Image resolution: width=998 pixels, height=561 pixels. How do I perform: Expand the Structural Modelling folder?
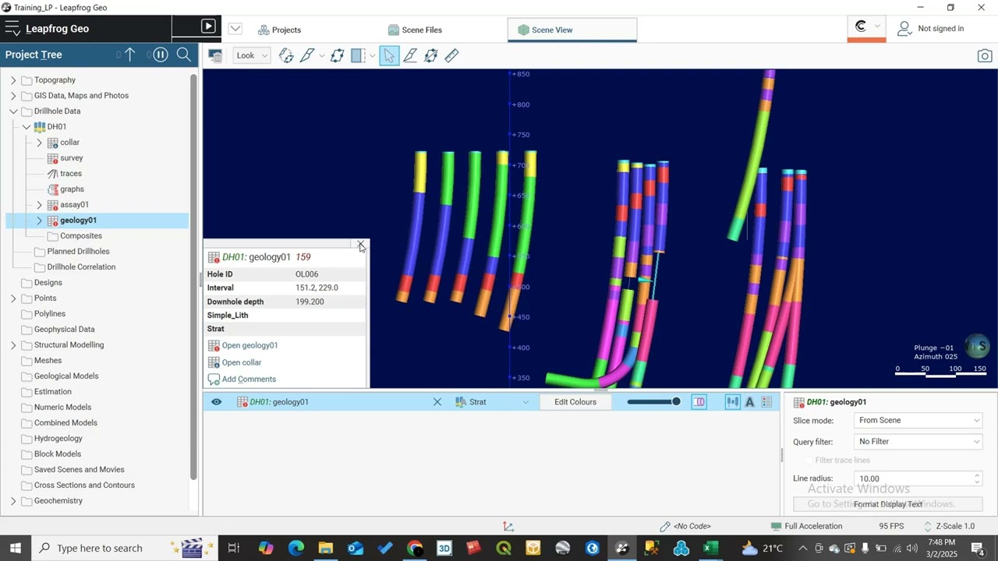(13, 345)
